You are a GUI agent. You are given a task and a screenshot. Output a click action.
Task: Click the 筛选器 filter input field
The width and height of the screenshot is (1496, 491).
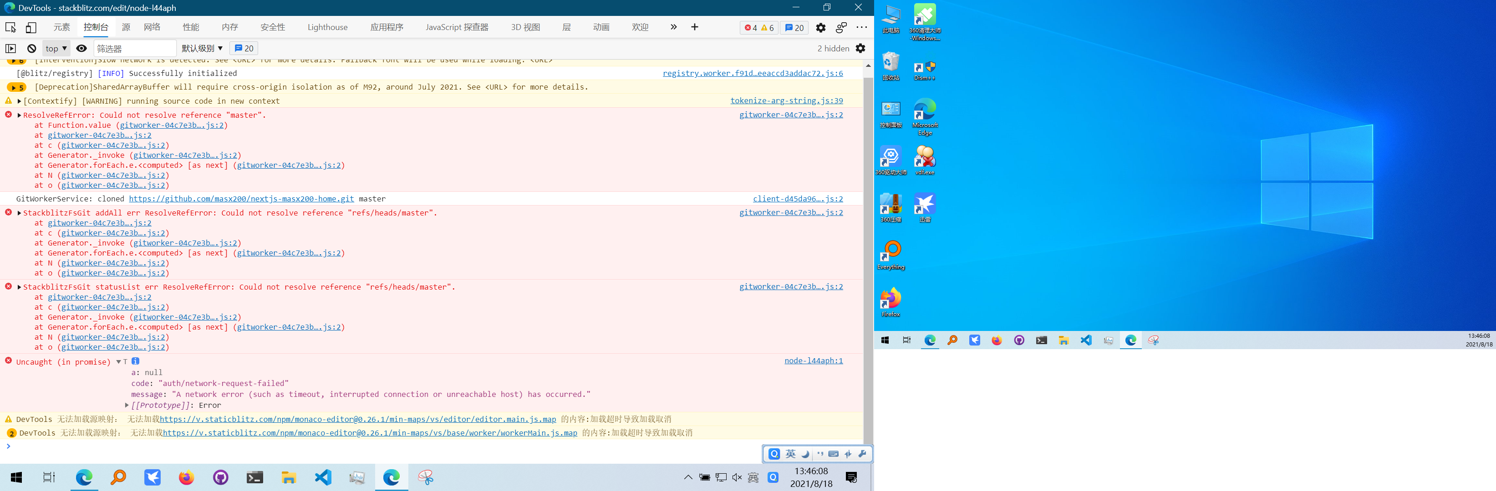click(135, 49)
